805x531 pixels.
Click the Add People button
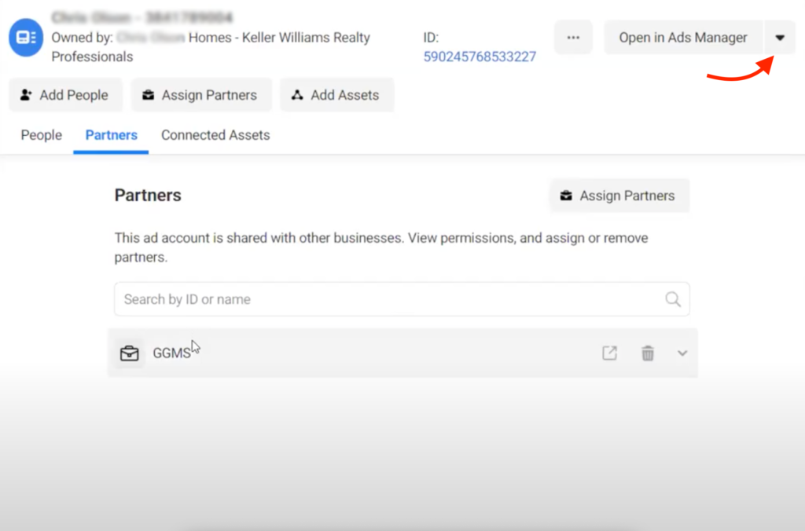[x=65, y=95]
